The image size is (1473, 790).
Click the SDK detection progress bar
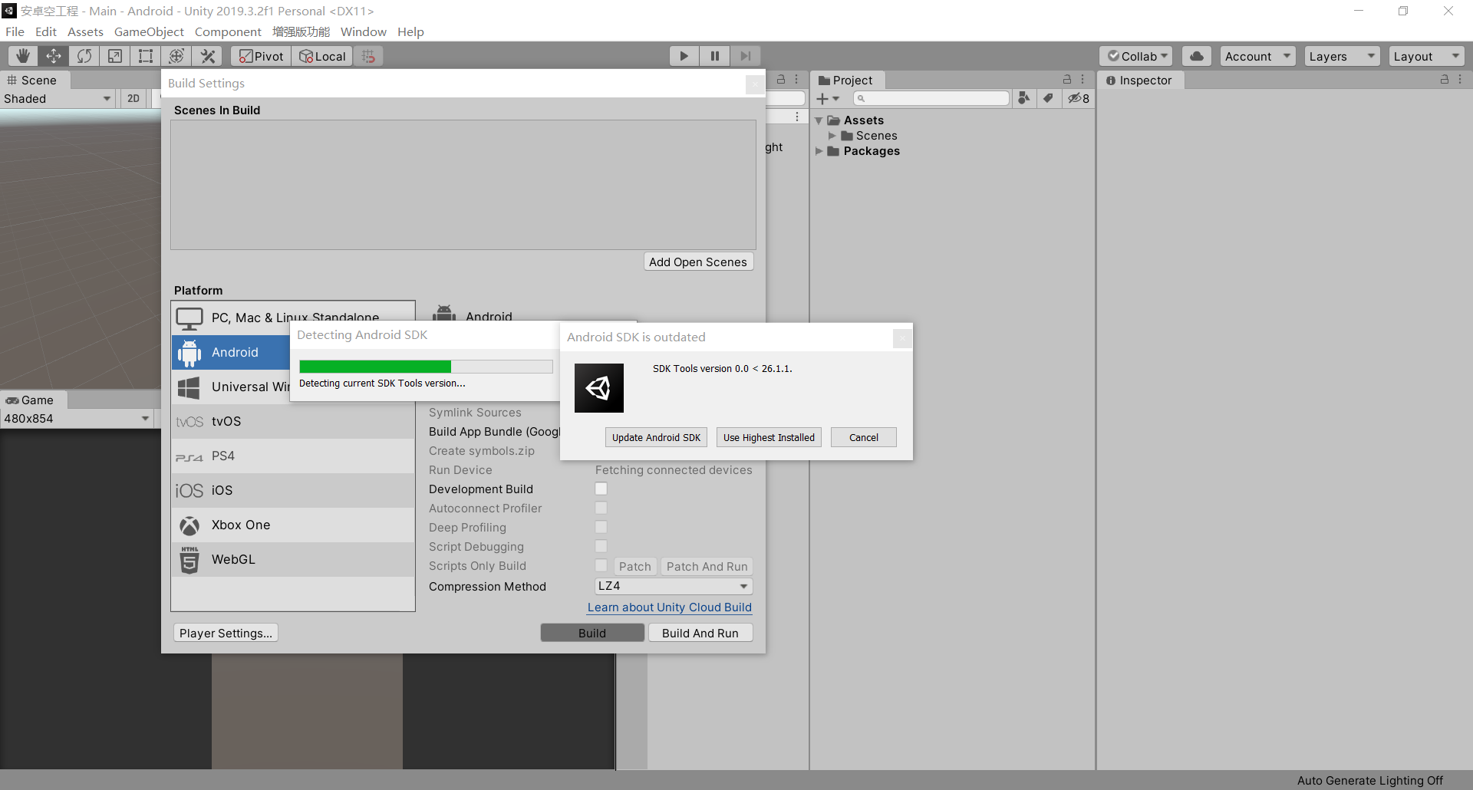426,367
